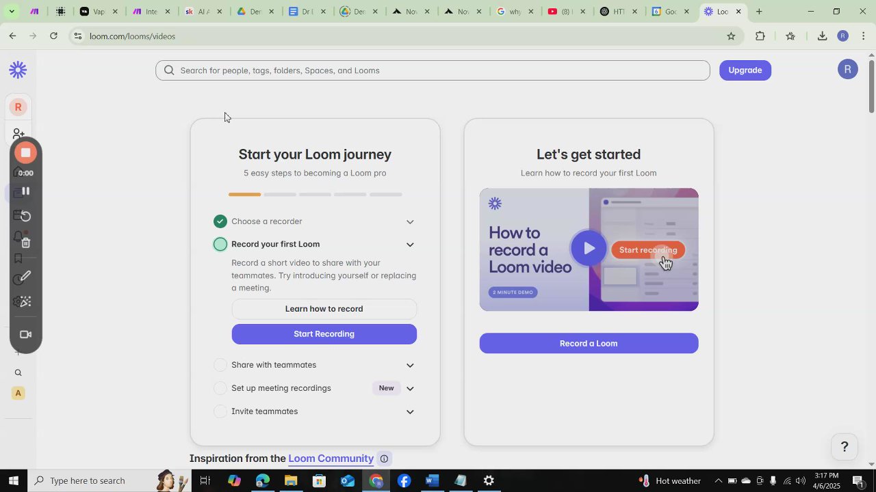Image resolution: width=876 pixels, height=492 pixels.
Task: Stop the recording with the red stop button
Action: [x=25, y=152]
